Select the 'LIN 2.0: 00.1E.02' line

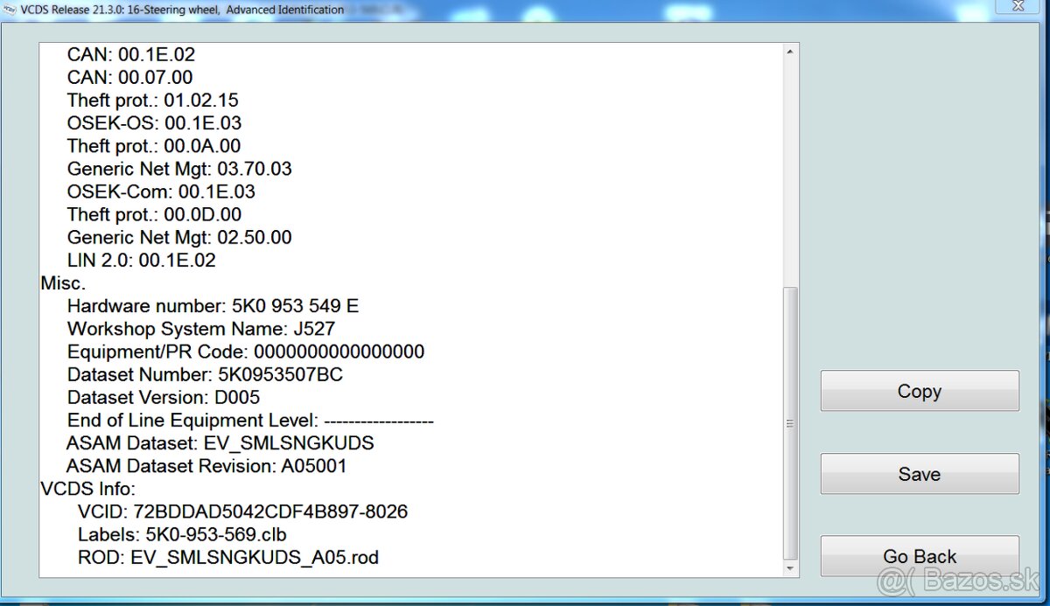click(141, 260)
